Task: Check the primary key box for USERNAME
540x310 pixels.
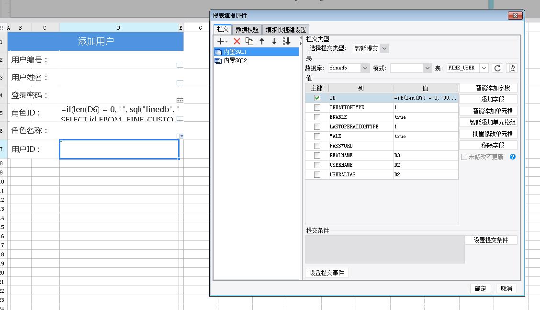Action: click(x=317, y=165)
